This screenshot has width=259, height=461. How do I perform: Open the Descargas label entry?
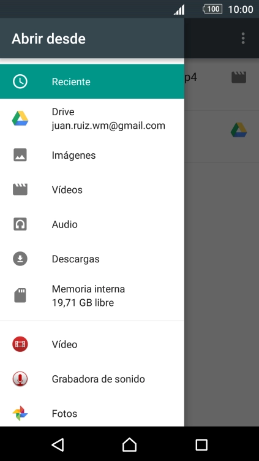tap(75, 259)
